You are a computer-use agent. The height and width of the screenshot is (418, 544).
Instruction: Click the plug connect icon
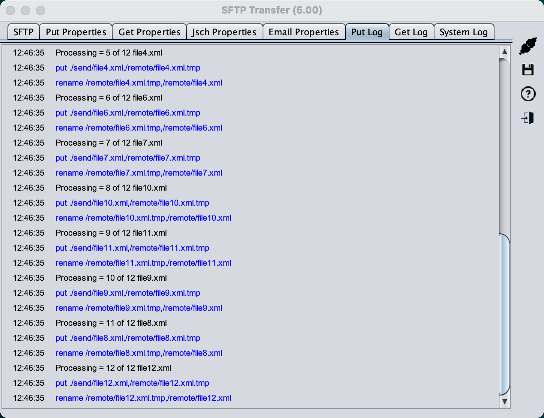528,46
